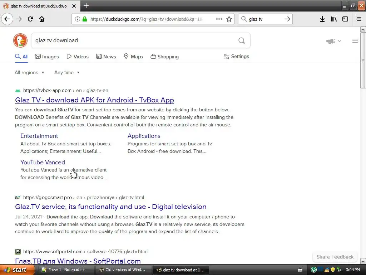Image resolution: width=366 pixels, height=275 pixels.
Task: Switch to the Maps tab
Action: pyautogui.click(x=133, y=57)
